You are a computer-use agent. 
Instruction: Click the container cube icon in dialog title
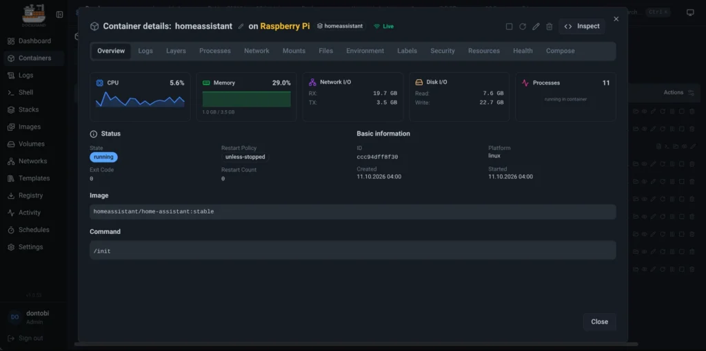click(94, 26)
